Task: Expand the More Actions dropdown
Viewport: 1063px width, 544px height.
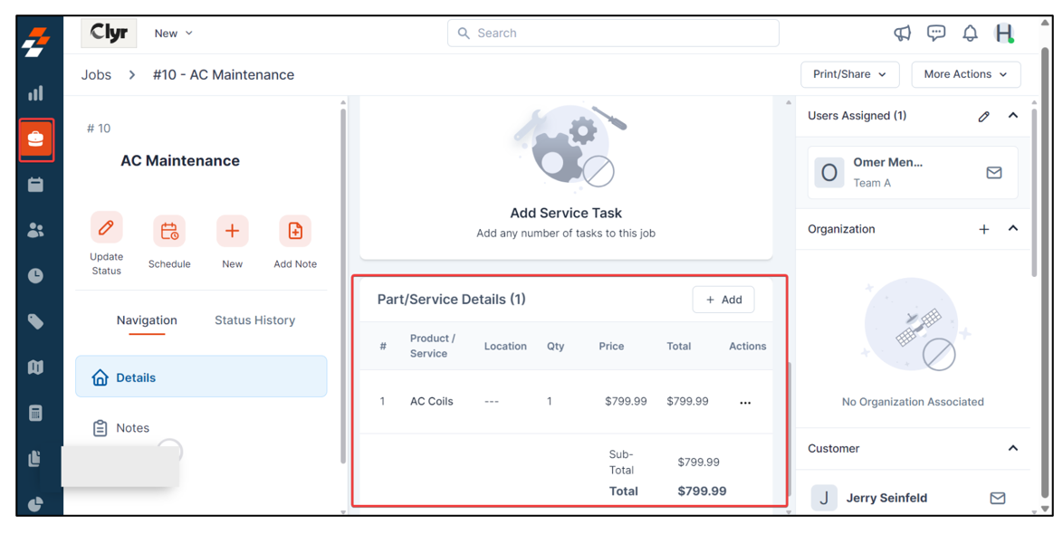Action: pyautogui.click(x=965, y=74)
